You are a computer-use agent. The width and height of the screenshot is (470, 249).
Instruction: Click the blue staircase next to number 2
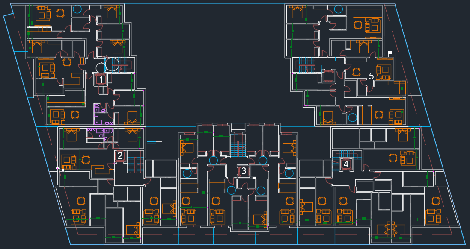tap(135, 164)
